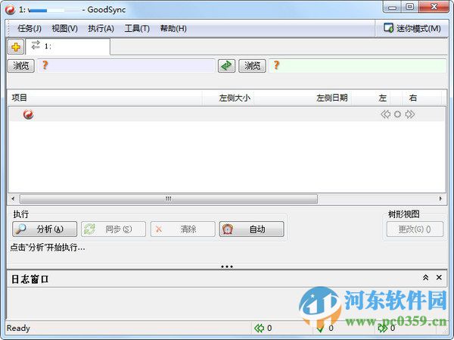This screenshot has height=340, width=454.
Task: Click the 右 column header
Action: [x=413, y=98]
